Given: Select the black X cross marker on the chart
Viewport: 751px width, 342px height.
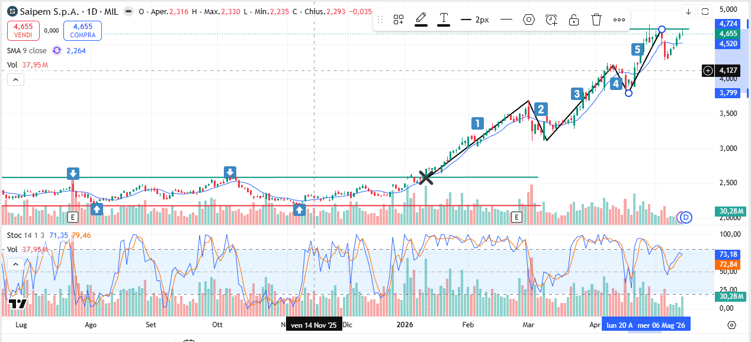Looking at the screenshot, I should pos(426,177).
